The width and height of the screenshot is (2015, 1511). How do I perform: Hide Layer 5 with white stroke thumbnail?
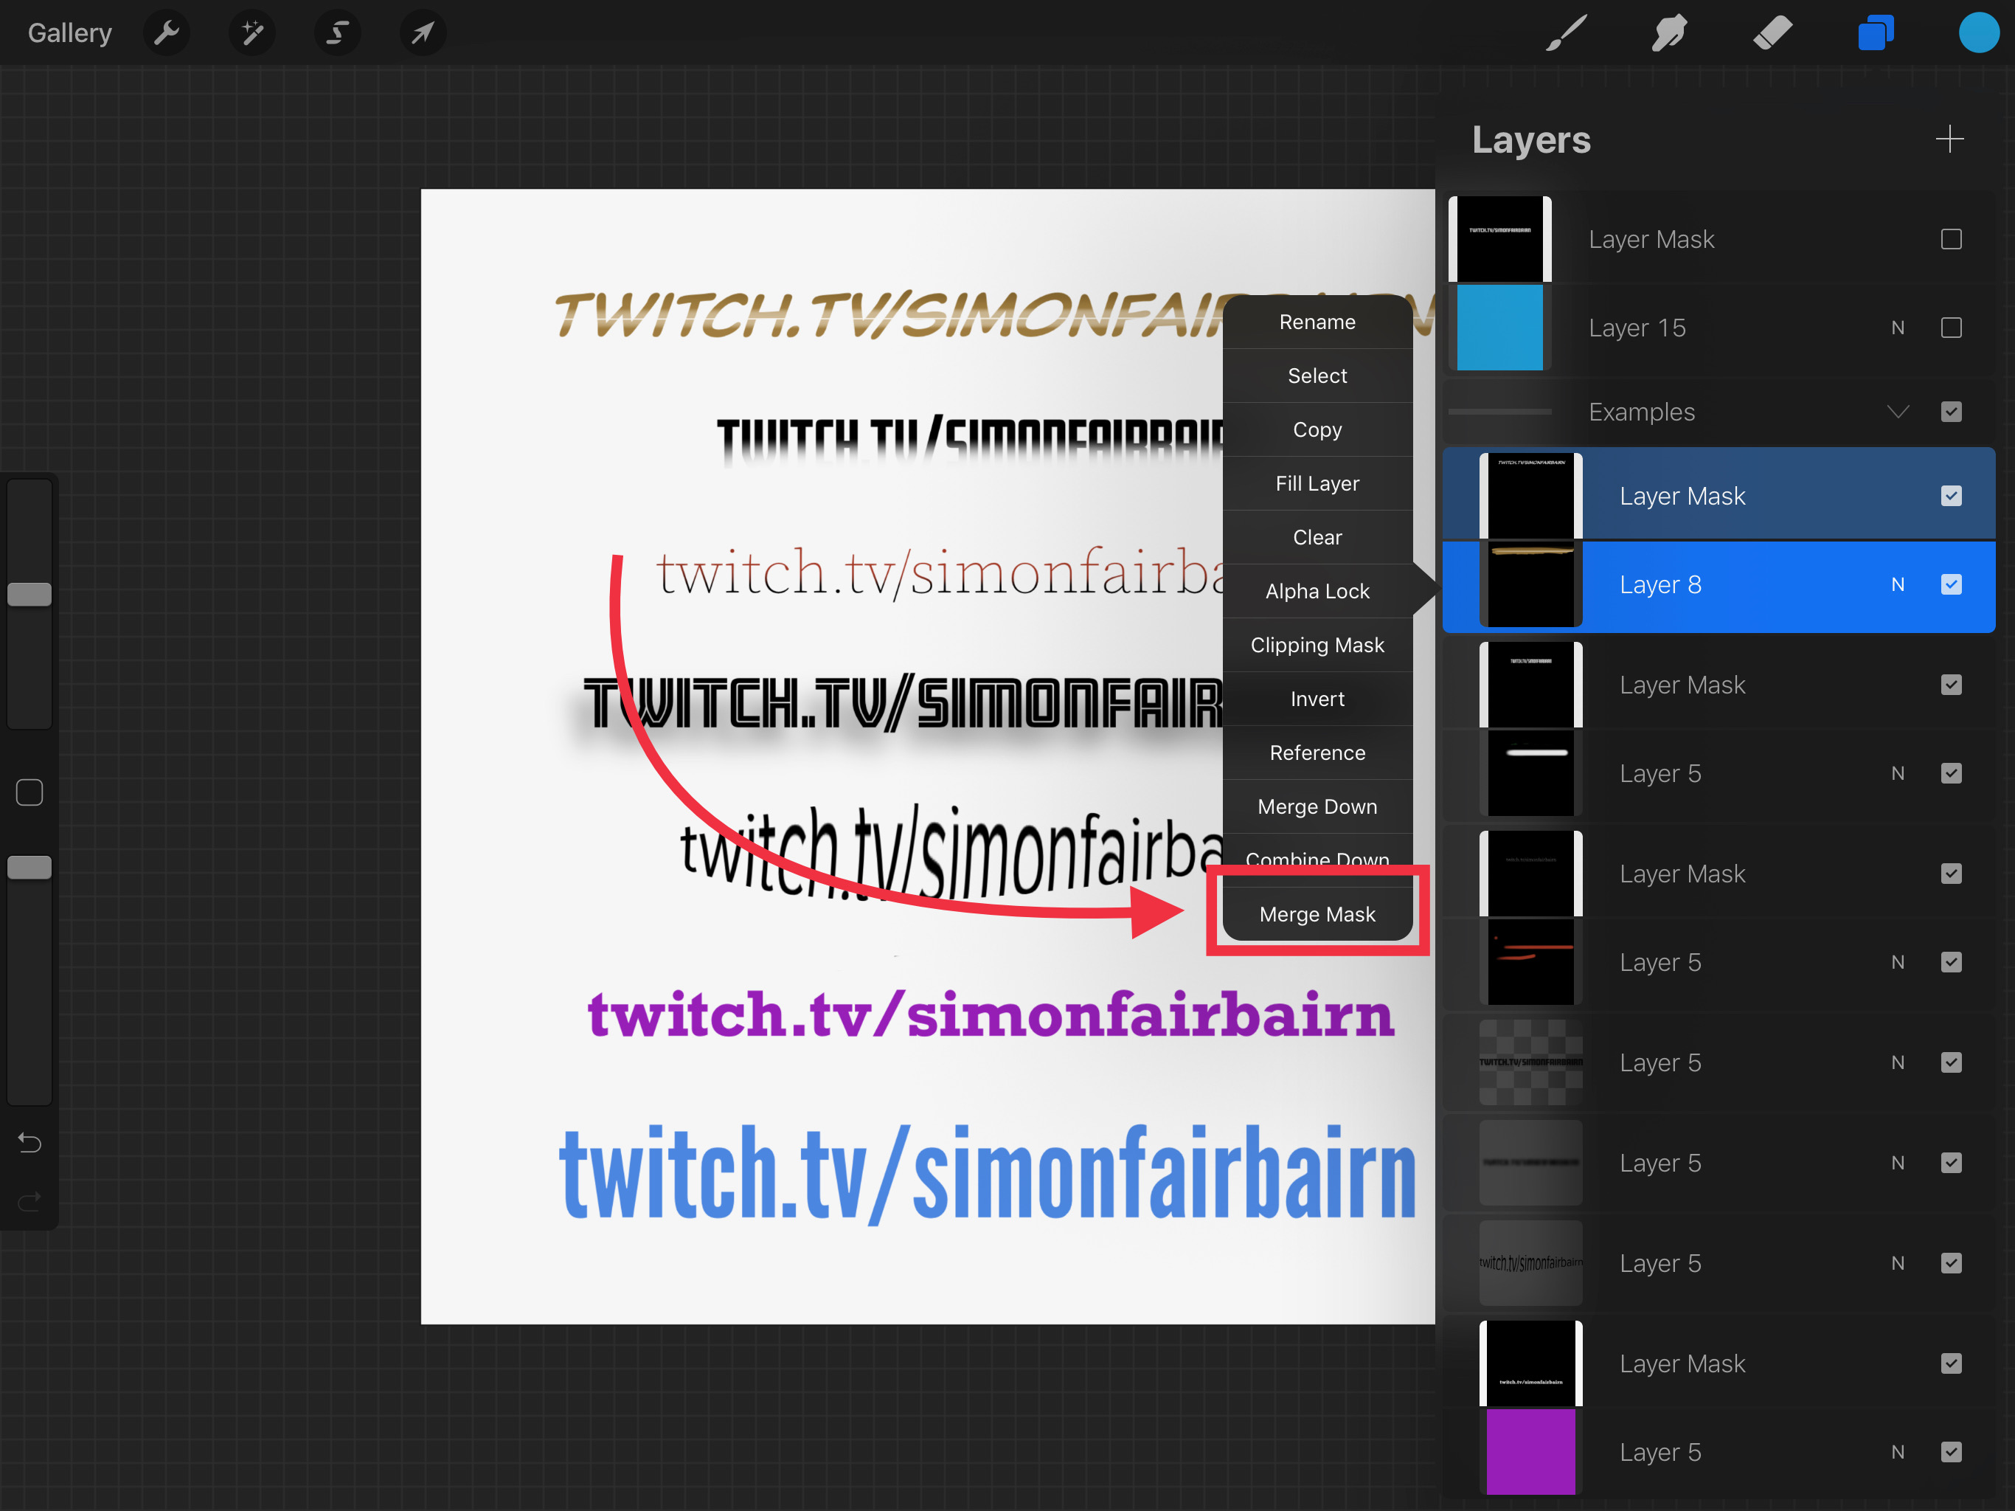coord(1950,772)
